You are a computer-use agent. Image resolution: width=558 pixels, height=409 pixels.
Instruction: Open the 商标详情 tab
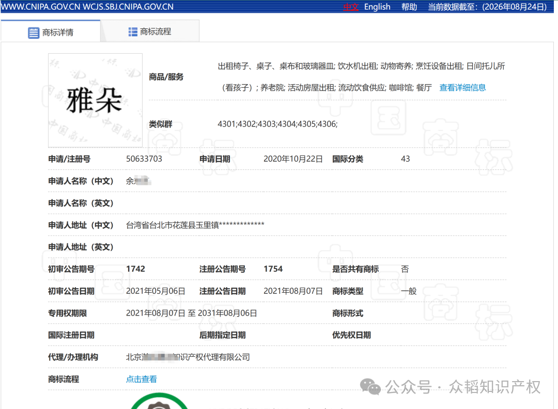(51, 32)
